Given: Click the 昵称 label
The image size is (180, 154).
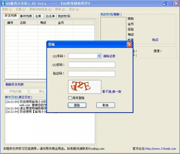Looking at the screenshot, I should [131, 19].
